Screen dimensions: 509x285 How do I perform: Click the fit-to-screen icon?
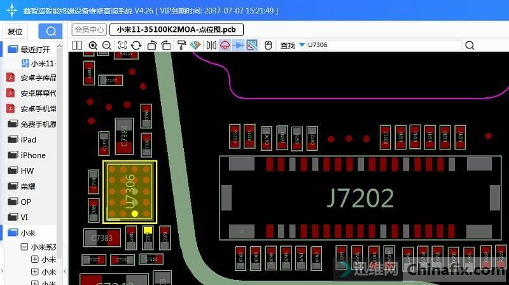click(x=122, y=45)
